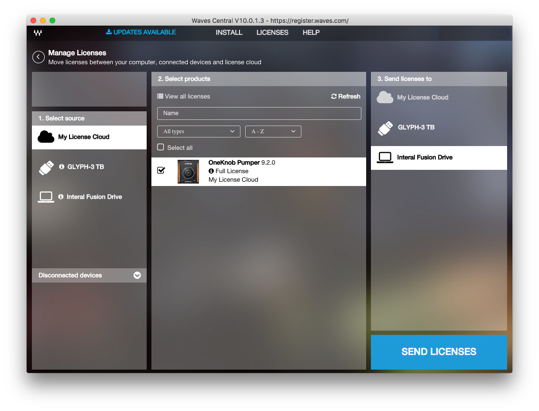
Task: Enable the Select all checkbox
Action: coord(160,147)
